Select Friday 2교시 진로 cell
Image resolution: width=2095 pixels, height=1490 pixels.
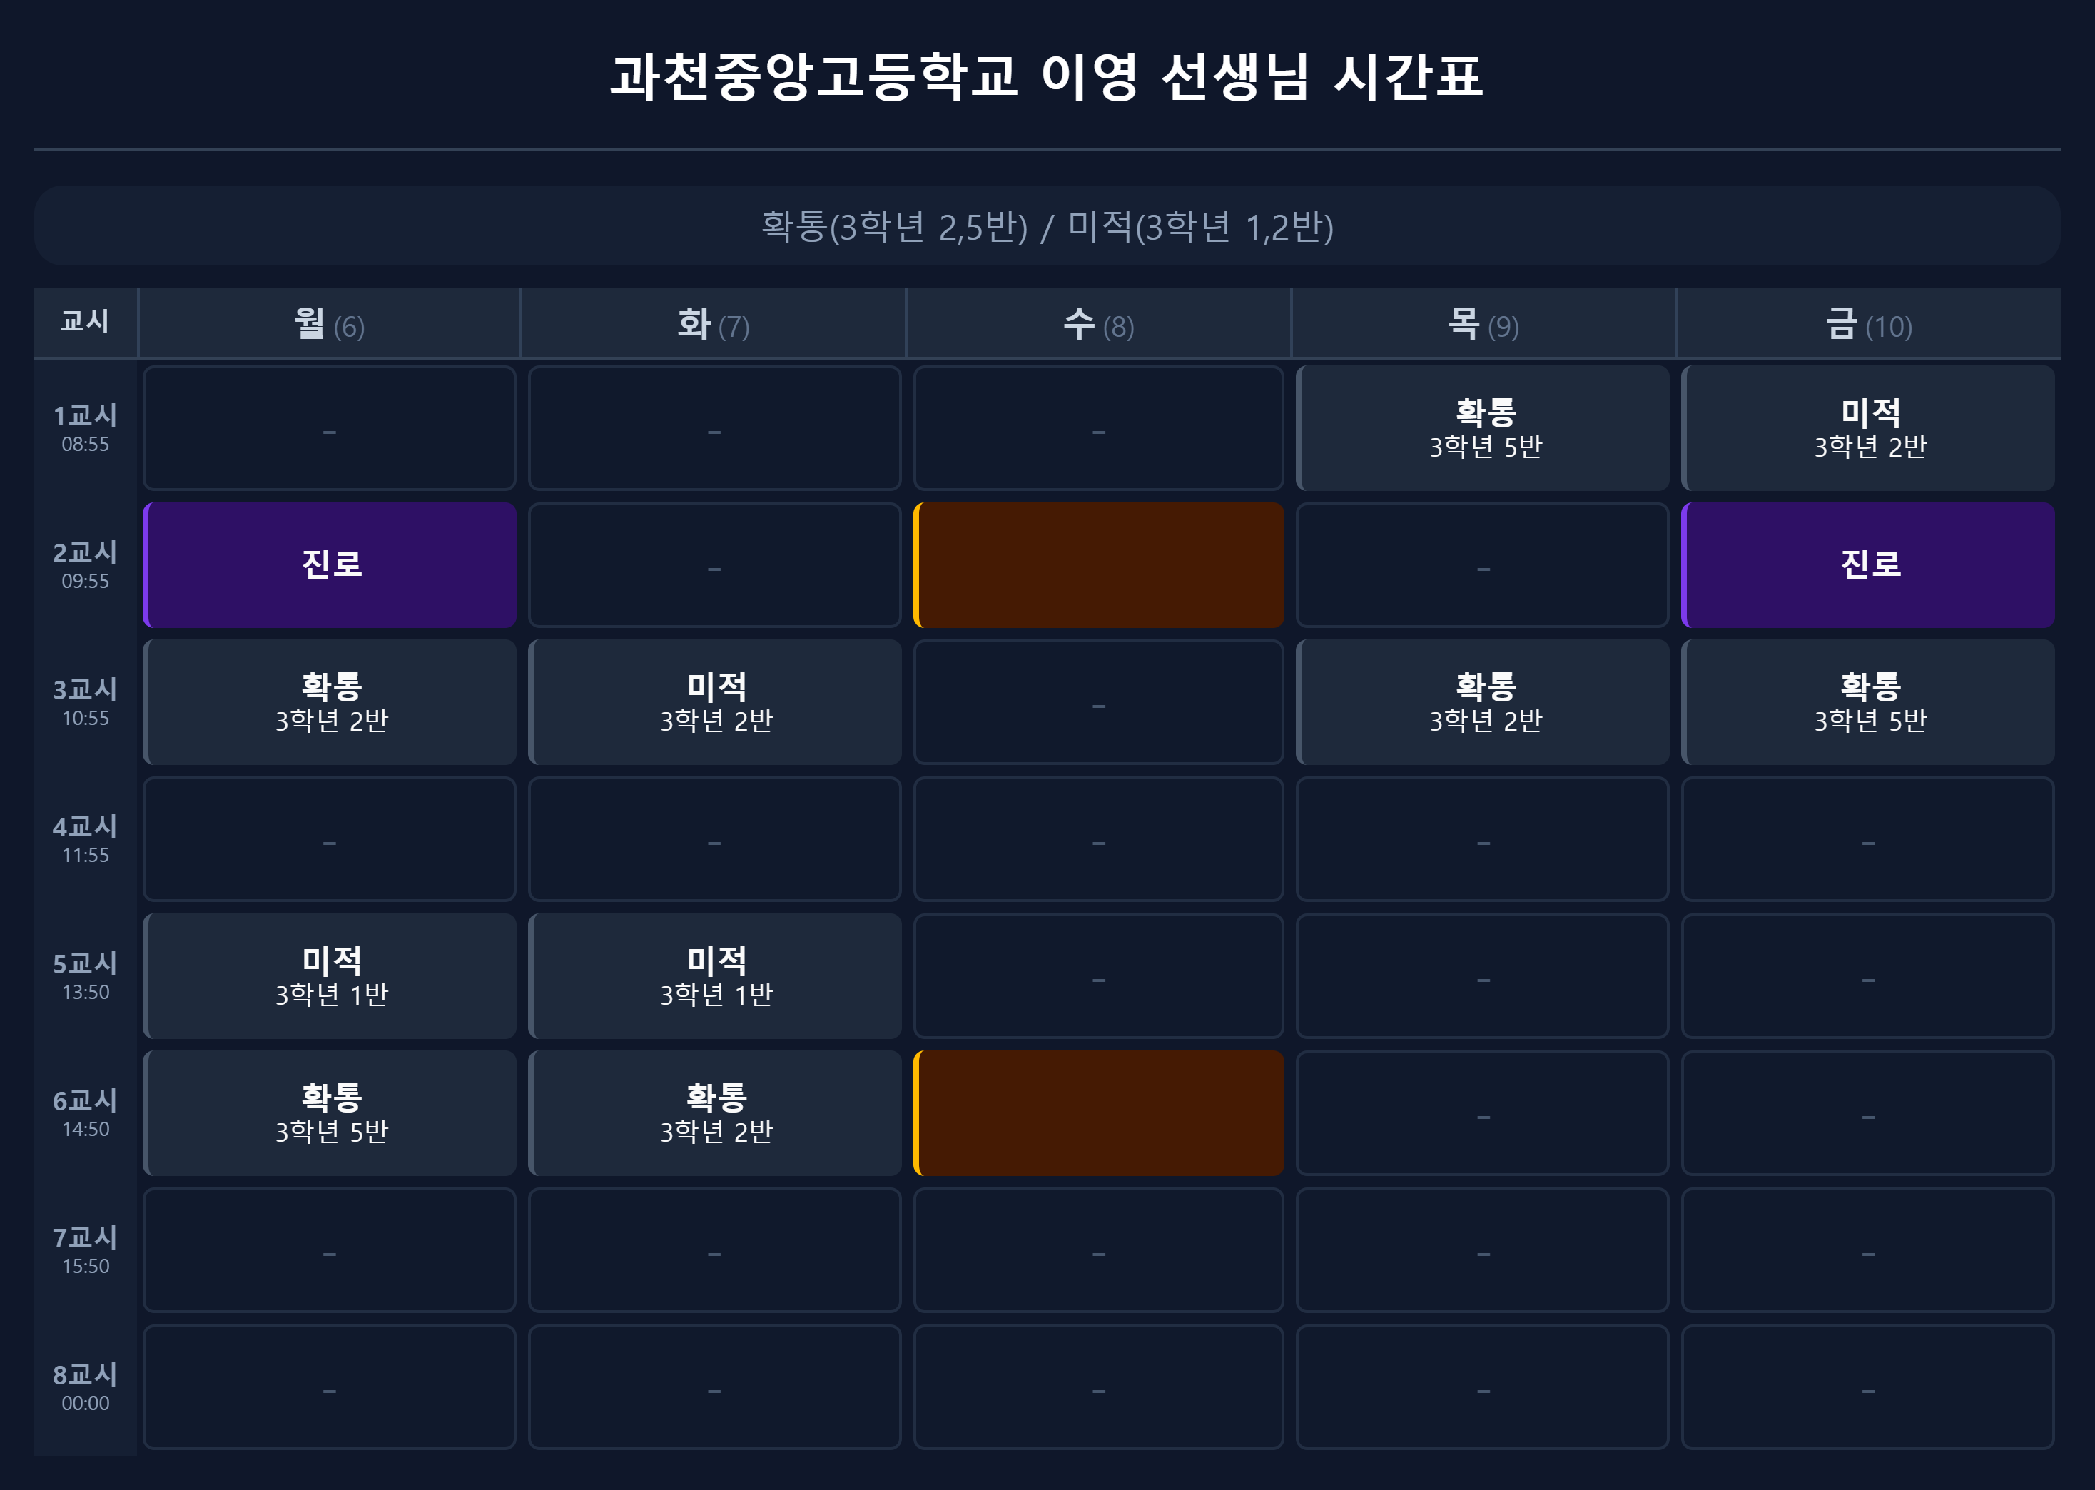tap(1867, 565)
